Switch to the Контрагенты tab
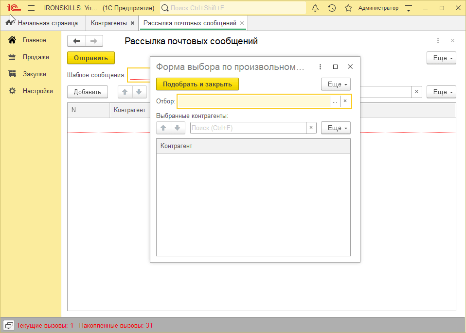Viewport: 466px width, 333px height. click(108, 23)
